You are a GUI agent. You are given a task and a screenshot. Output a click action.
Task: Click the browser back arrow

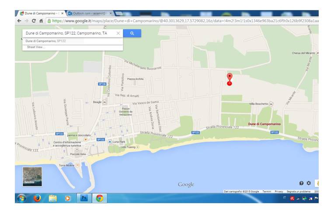tap(19, 21)
